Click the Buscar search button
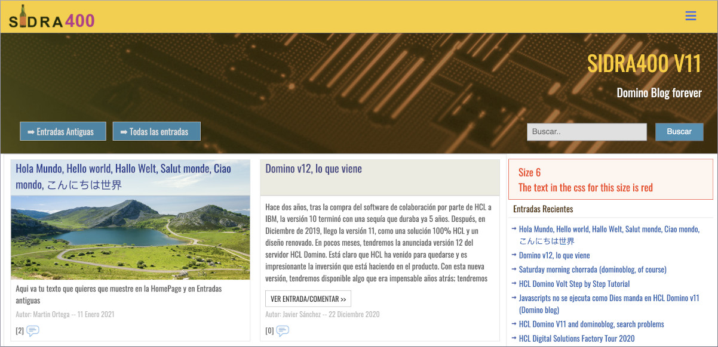Screen dimensions: 718x347 (x=679, y=132)
